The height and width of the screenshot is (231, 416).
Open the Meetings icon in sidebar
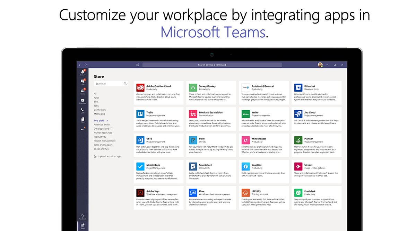83,101
